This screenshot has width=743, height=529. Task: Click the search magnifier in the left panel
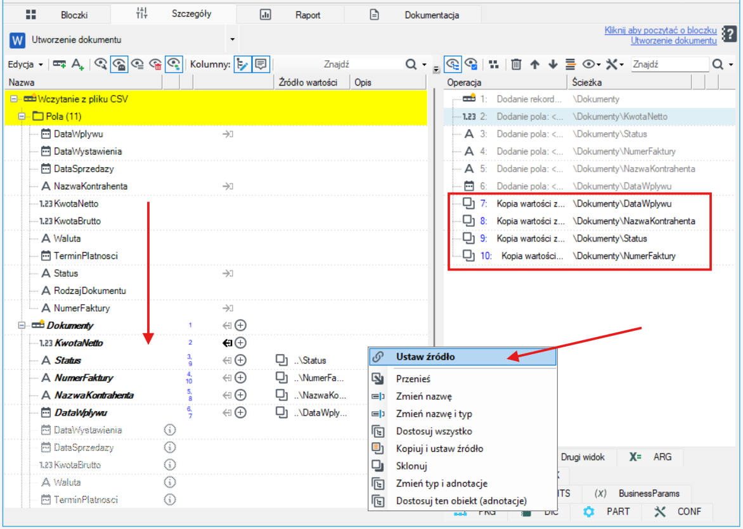411,65
